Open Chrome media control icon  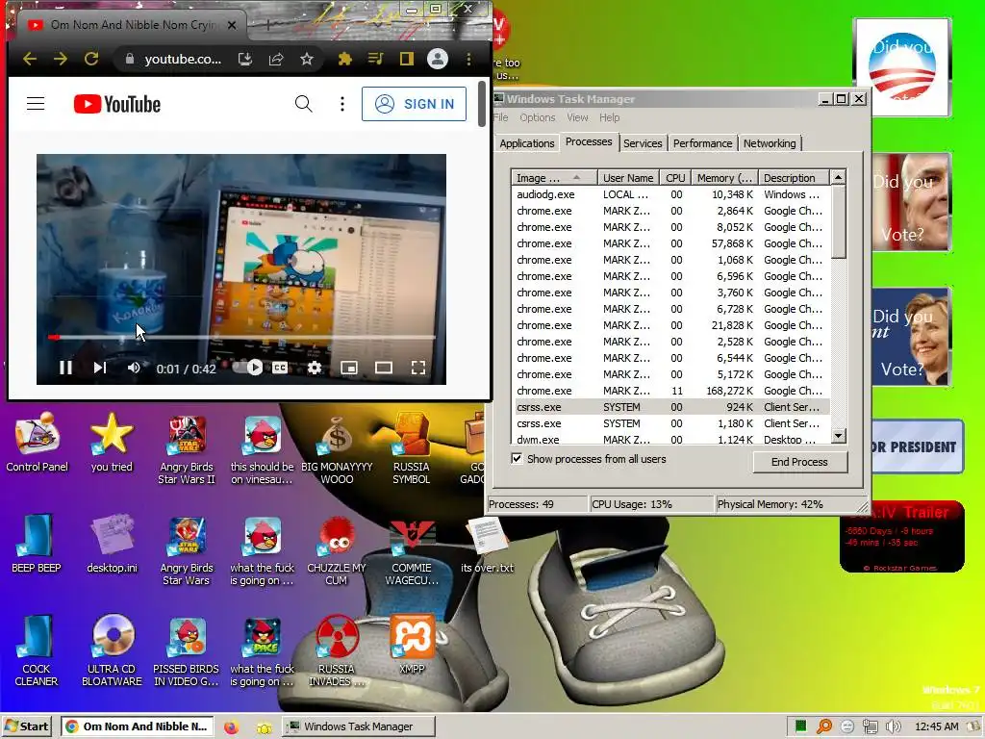coord(376,59)
